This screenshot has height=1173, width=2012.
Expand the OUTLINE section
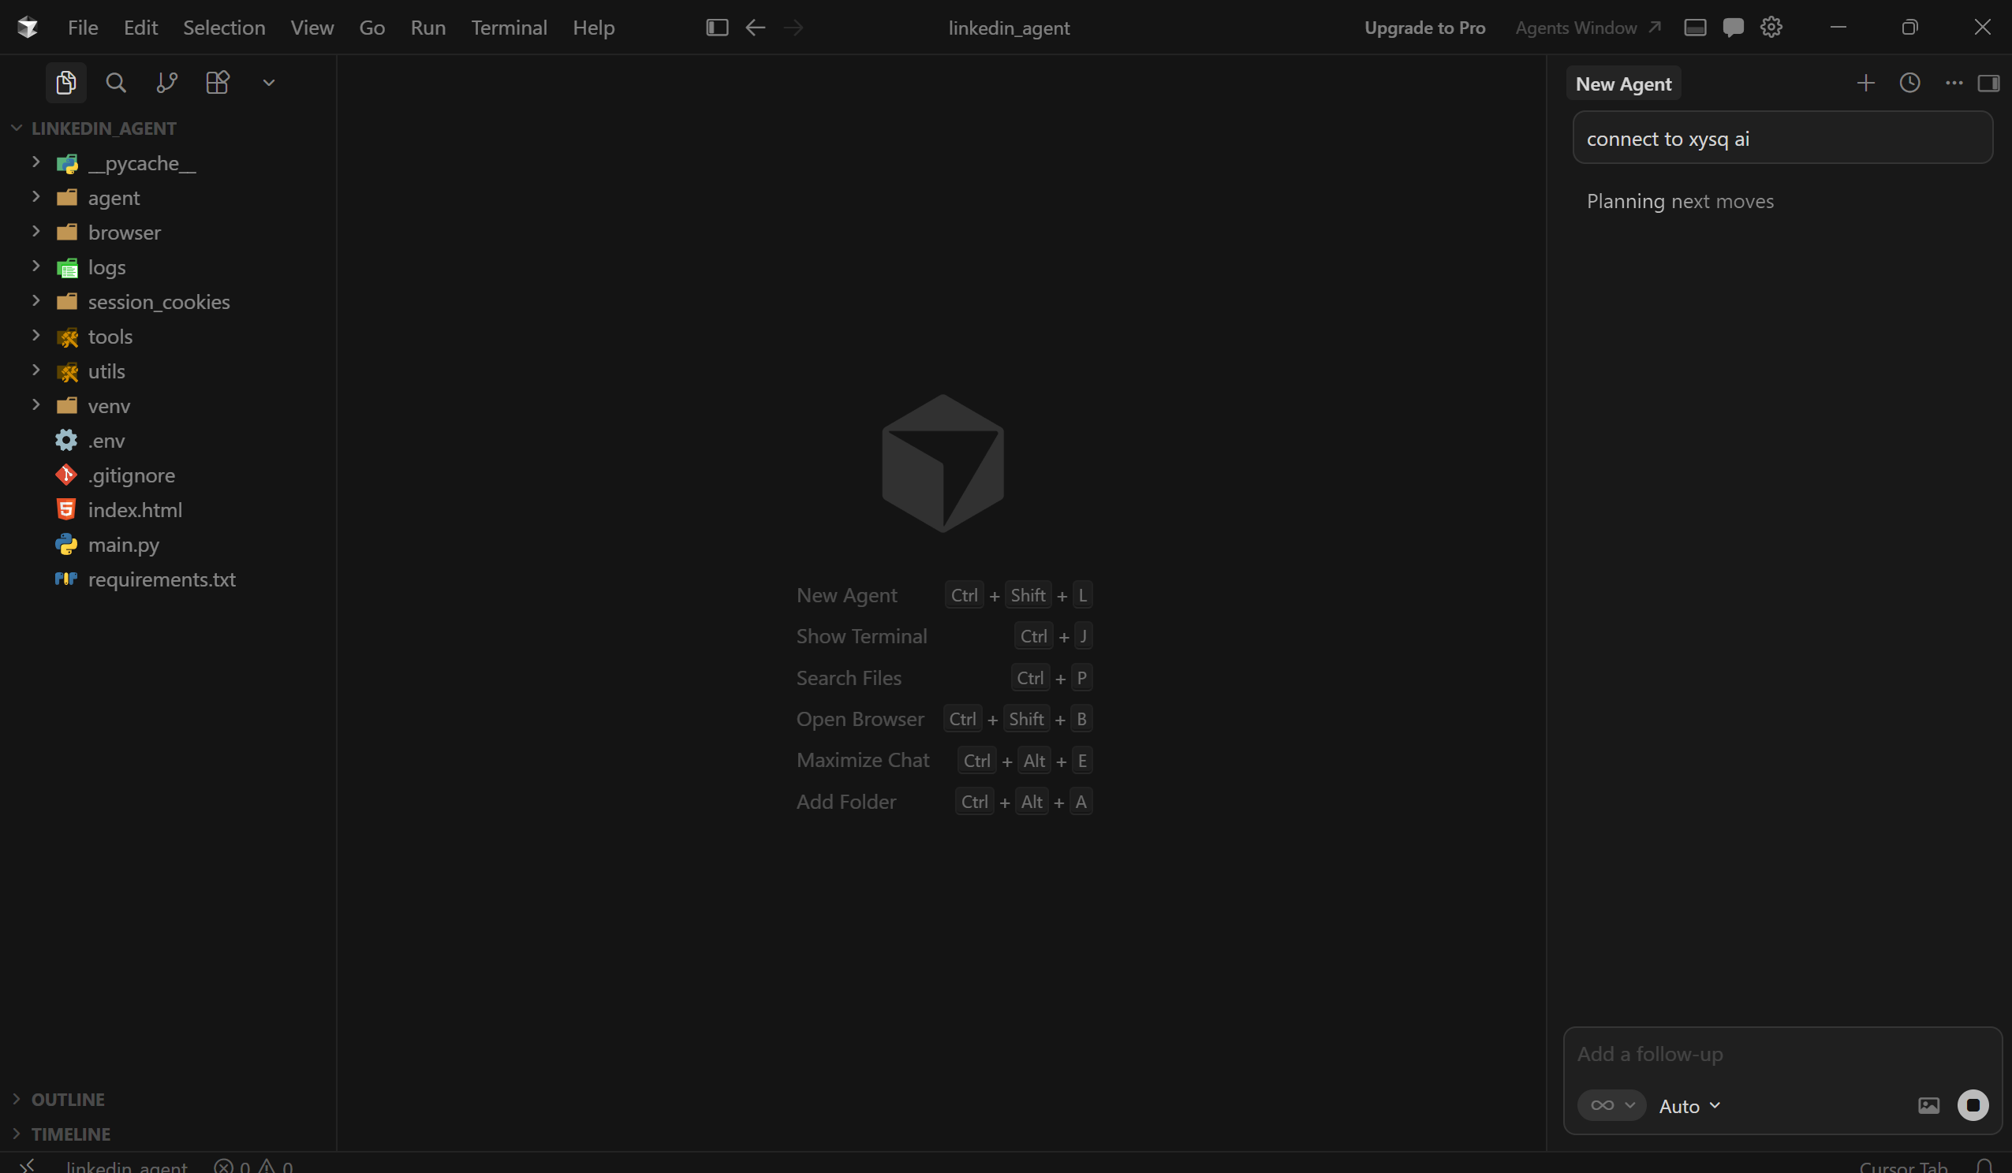pos(68,1099)
